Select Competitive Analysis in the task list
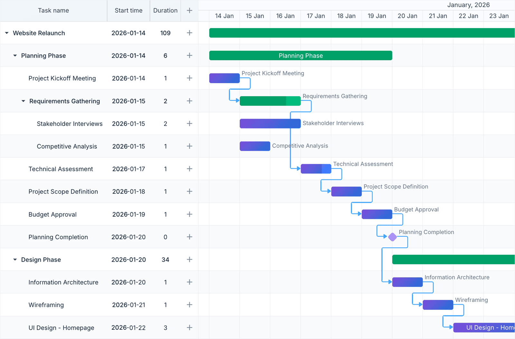 pyautogui.click(x=67, y=146)
